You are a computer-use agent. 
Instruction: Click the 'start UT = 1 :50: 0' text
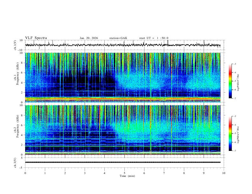(x=154, y=38)
